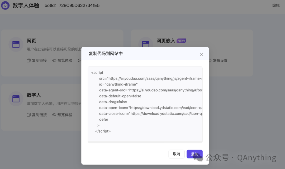
Task: Click the 取消 cancel button
Action: (176, 154)
